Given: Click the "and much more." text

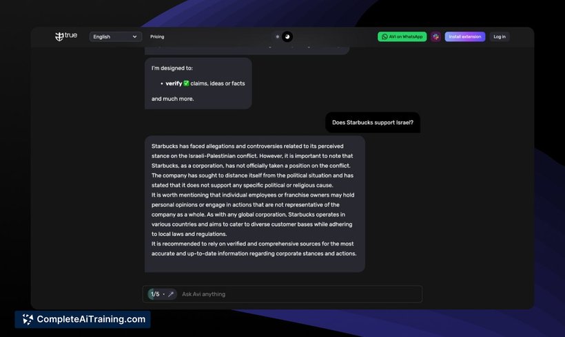Looking at the screenshot, I should coord(172,99).
